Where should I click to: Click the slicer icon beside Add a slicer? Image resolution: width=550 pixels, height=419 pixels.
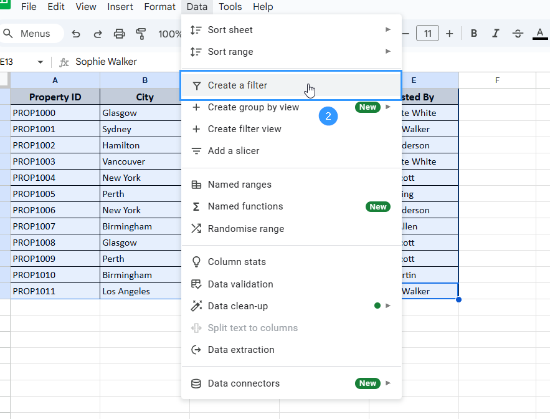[196, 151]
